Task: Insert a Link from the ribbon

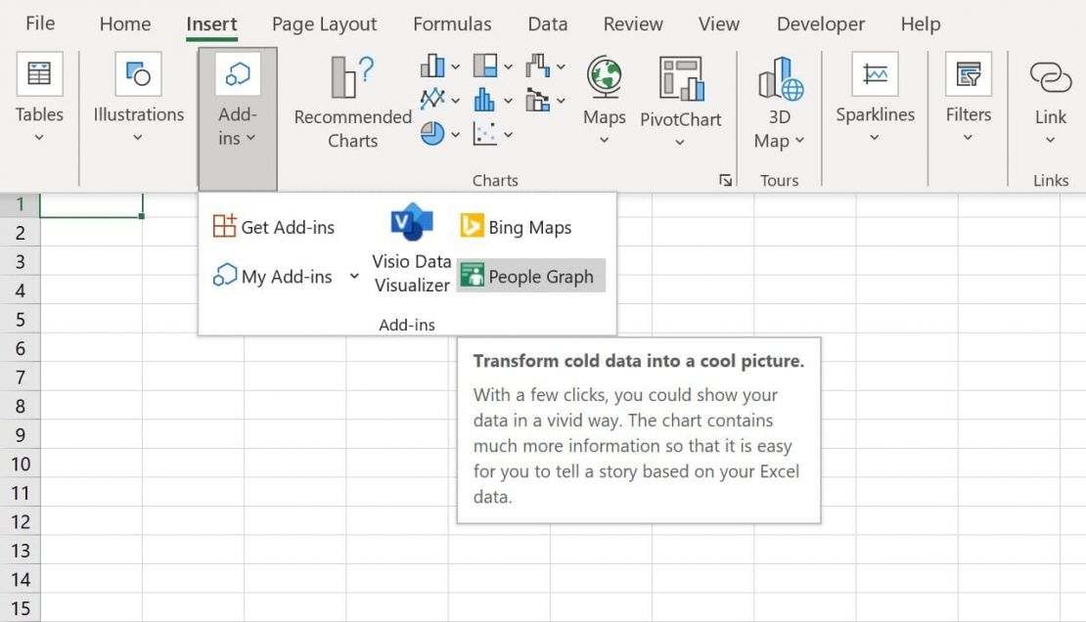Action: click(1050, 98)
